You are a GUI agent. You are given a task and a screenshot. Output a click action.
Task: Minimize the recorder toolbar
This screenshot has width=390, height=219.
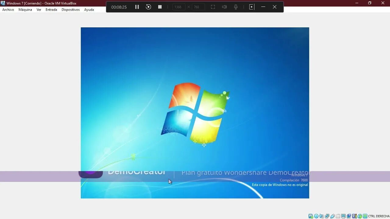263,7
